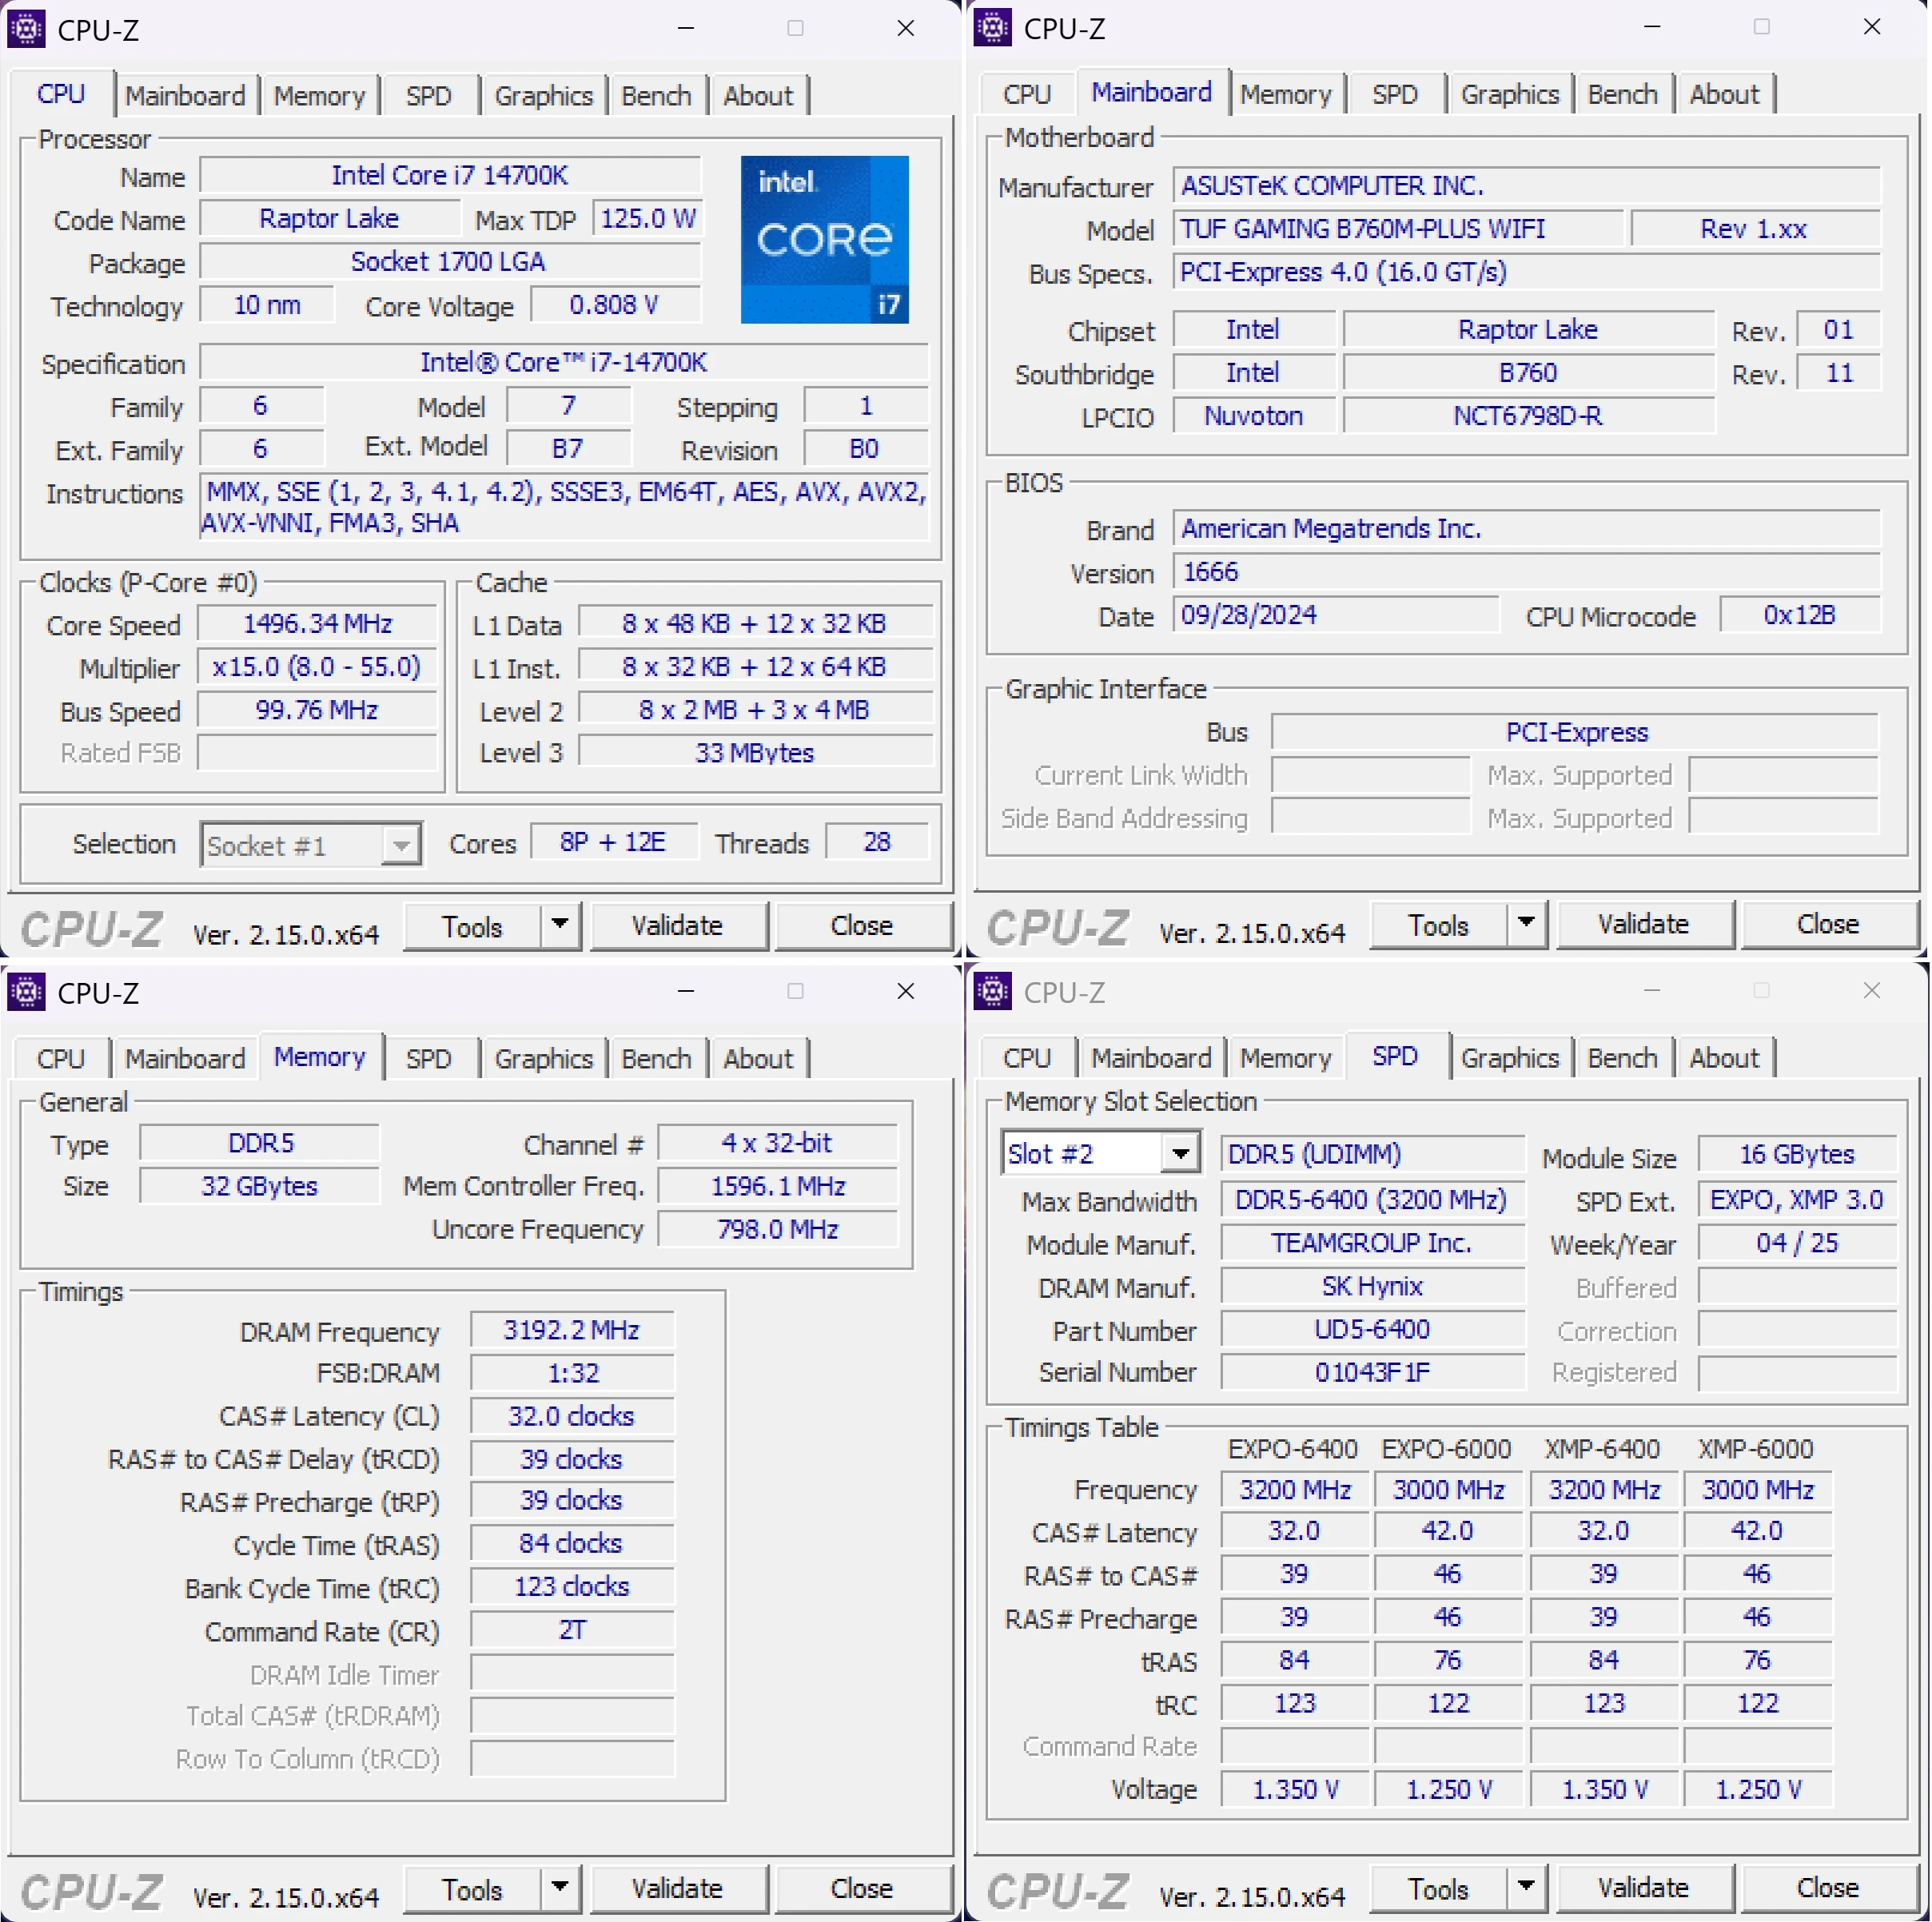1932x1922 pixels.
Task: Click the Part Number value UD5-6400
Action: (x=1372, y=1329)
